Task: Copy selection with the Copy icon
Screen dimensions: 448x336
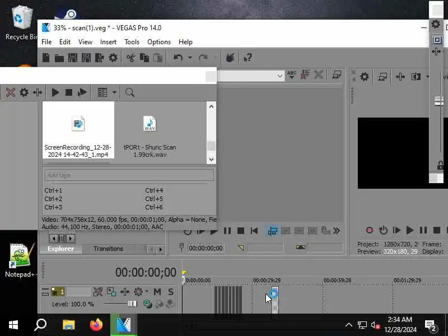Action: (x=144, y=58)
